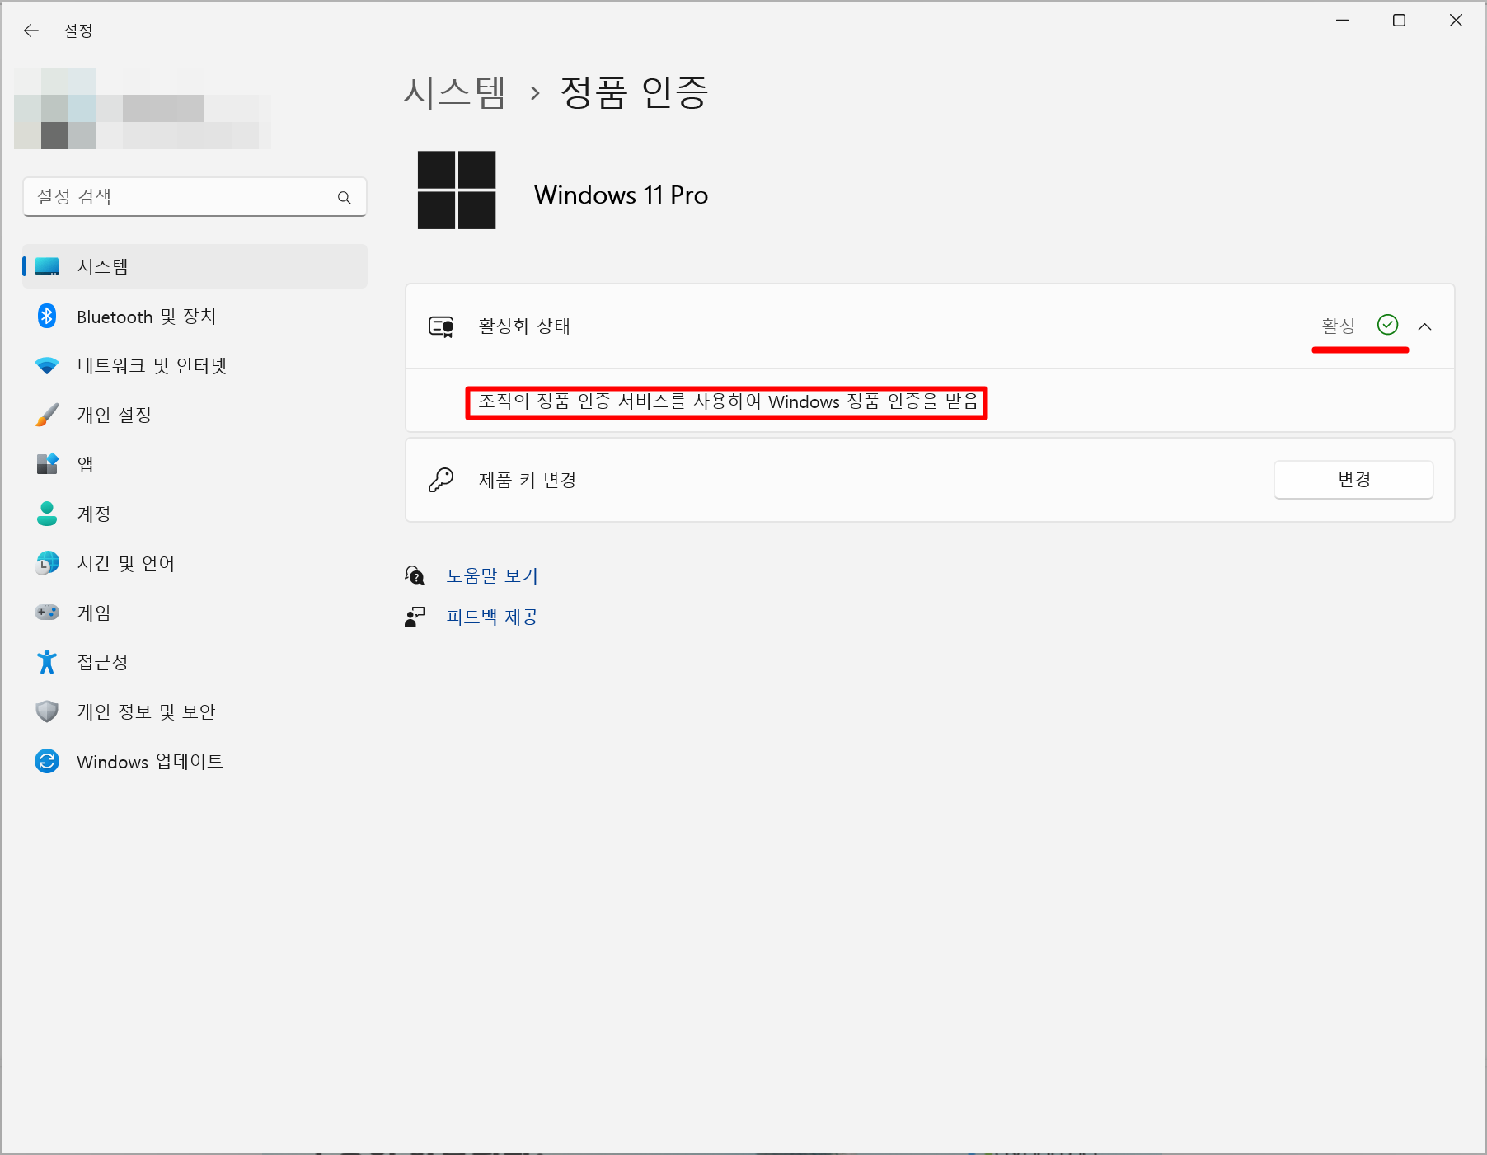This screenshot has width=1487, height=1155.
Task: Click the blurred account profile area
Action: 143,108
